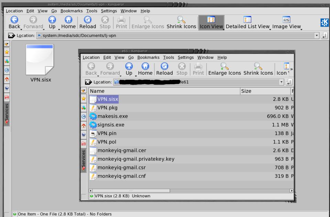Click the Image View toolbar icon

coord(286,22)
